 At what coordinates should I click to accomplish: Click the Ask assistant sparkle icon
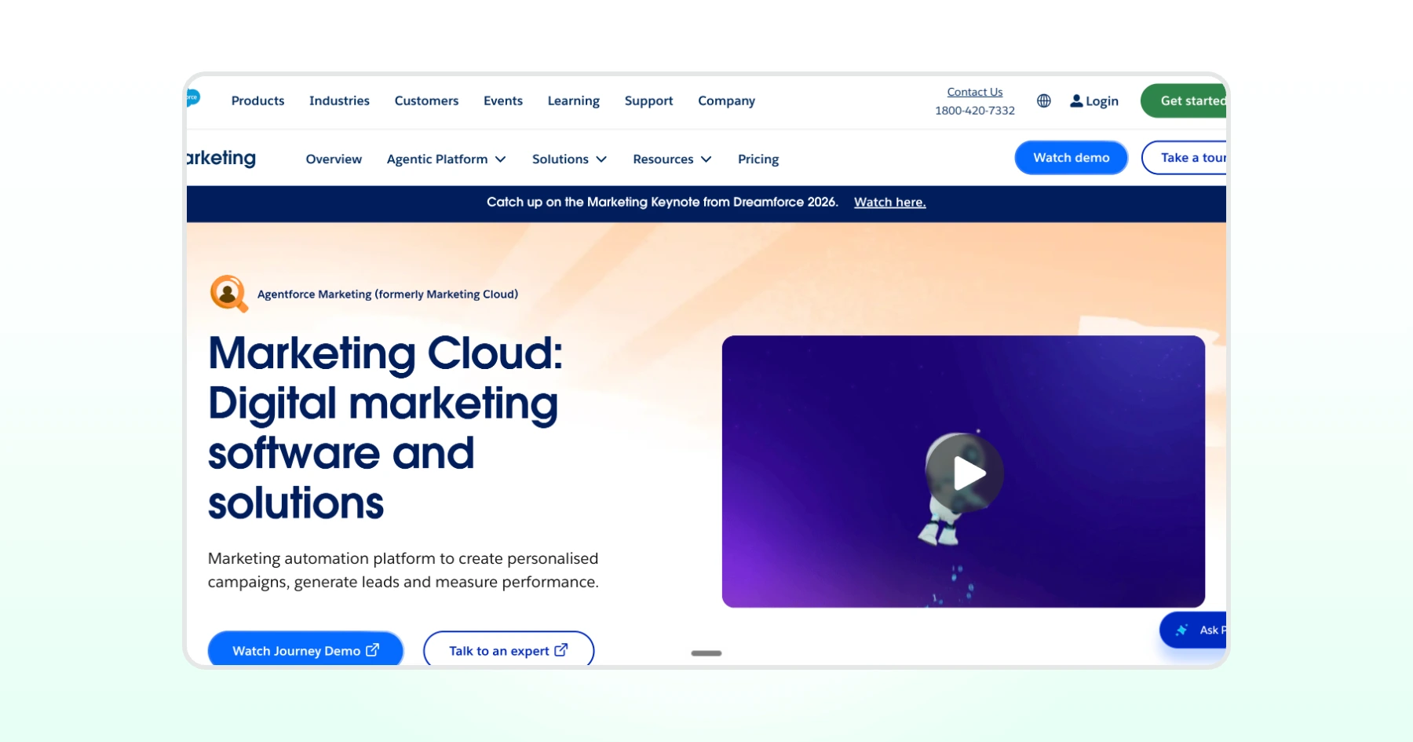tap(1181, 630)
